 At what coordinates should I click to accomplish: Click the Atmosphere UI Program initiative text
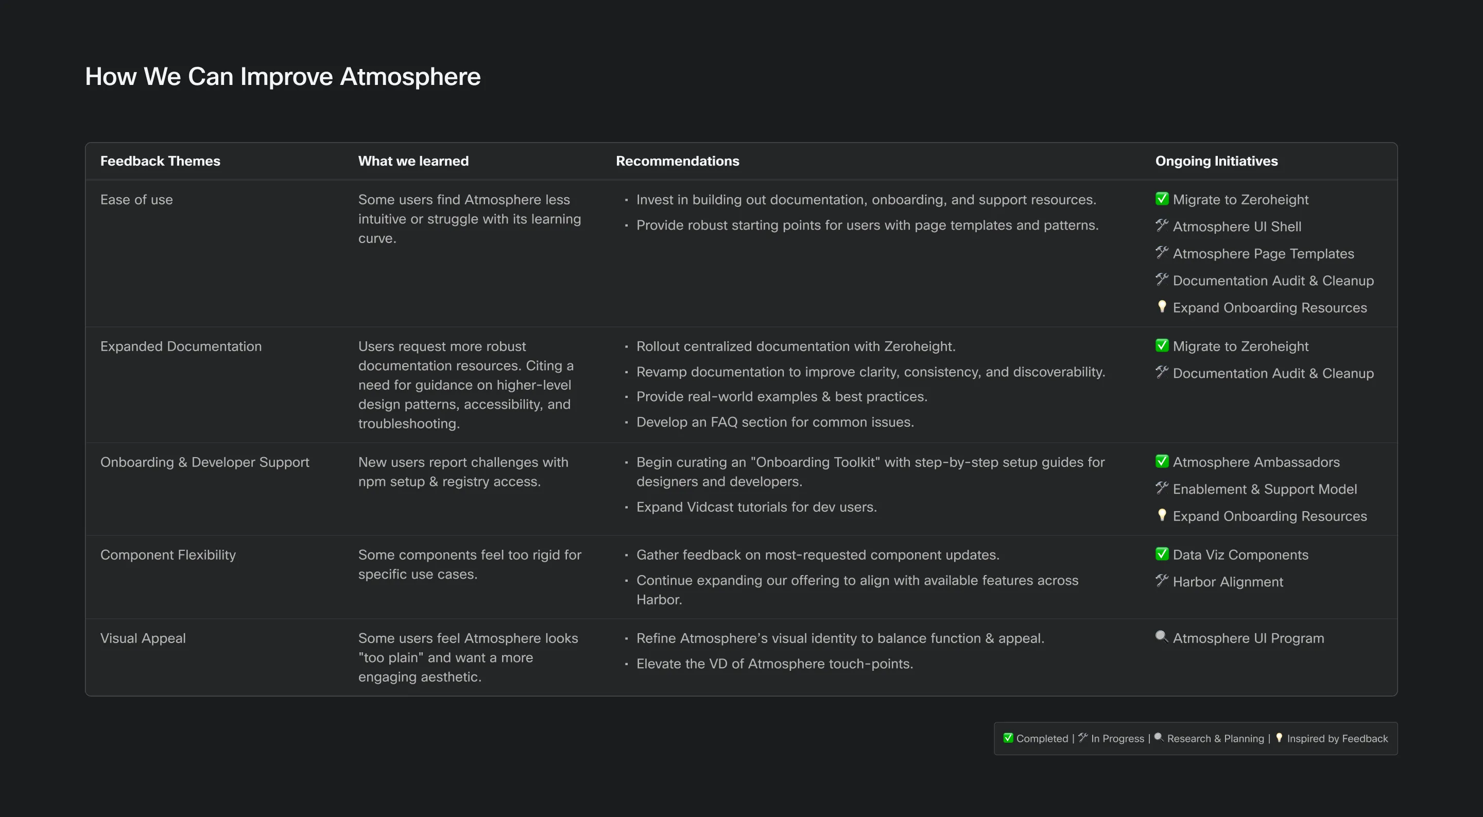[1248, 638]
